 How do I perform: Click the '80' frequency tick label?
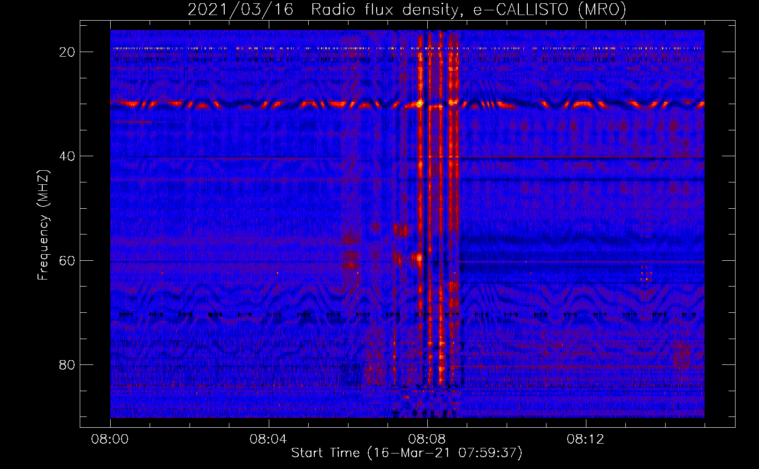coord(67,365)
